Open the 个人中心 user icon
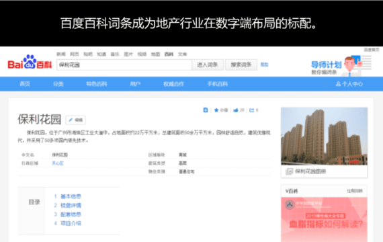 (338, 84)
